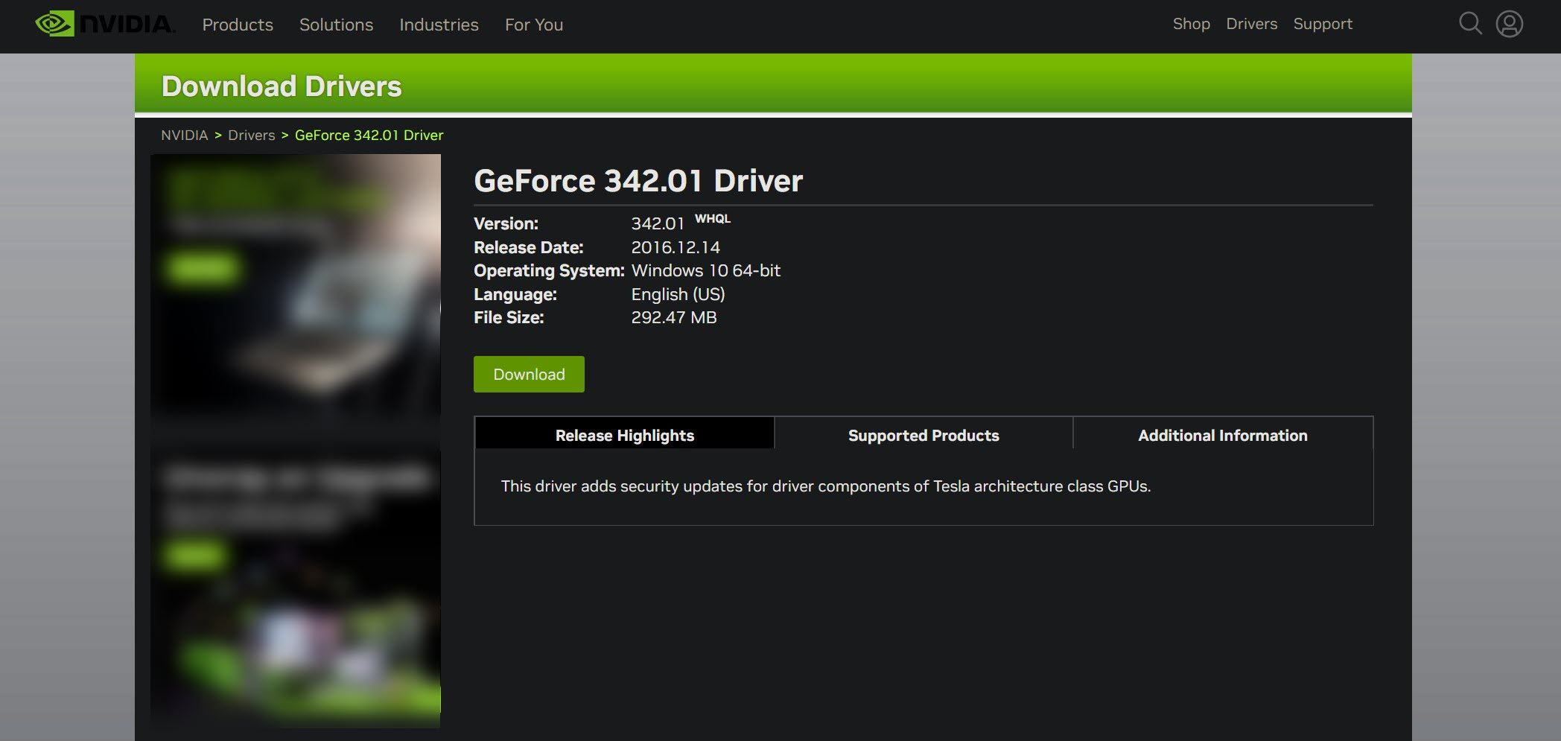Click the NVIDIA breadcrumb link
The height and width of the screenshot is (741, 1561).
185,136
